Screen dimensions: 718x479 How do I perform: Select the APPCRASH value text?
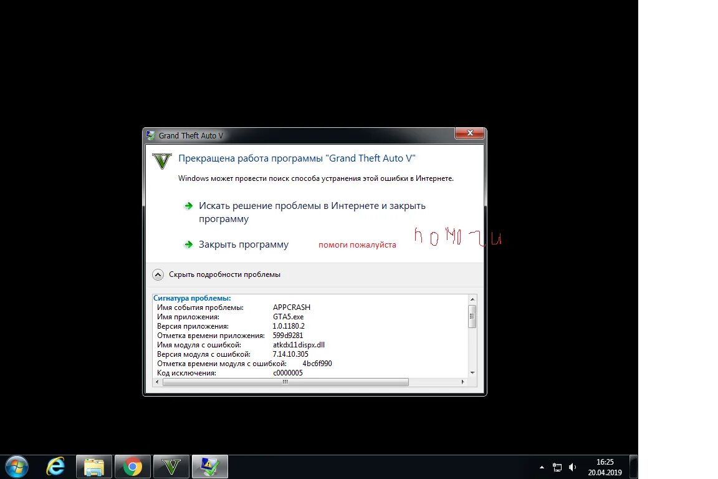tap(291, 307)
